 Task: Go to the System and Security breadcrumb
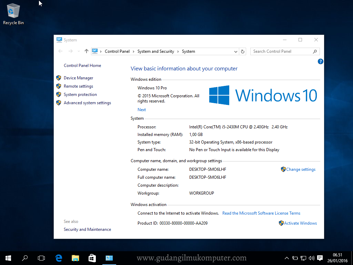click(156, 51)
